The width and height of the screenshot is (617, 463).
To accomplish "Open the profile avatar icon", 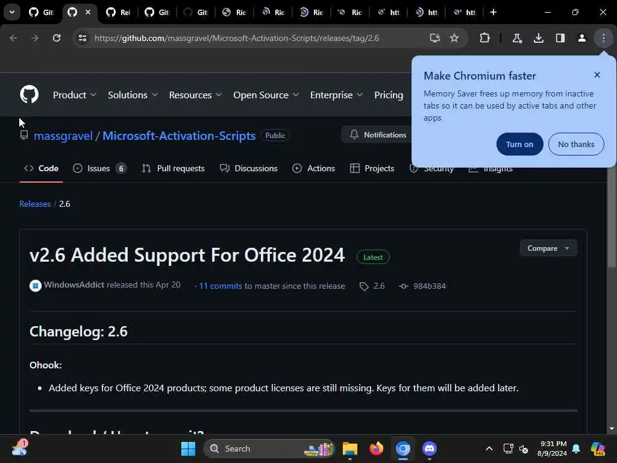I will click(581, 38).
